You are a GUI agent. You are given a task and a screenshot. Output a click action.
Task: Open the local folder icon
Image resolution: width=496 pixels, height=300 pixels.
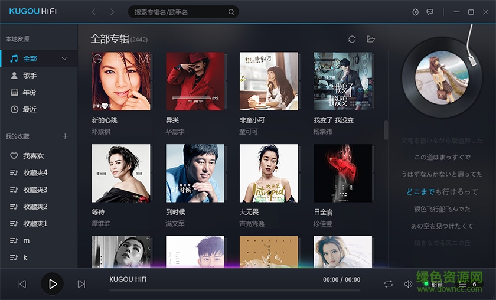pos(371,39)
